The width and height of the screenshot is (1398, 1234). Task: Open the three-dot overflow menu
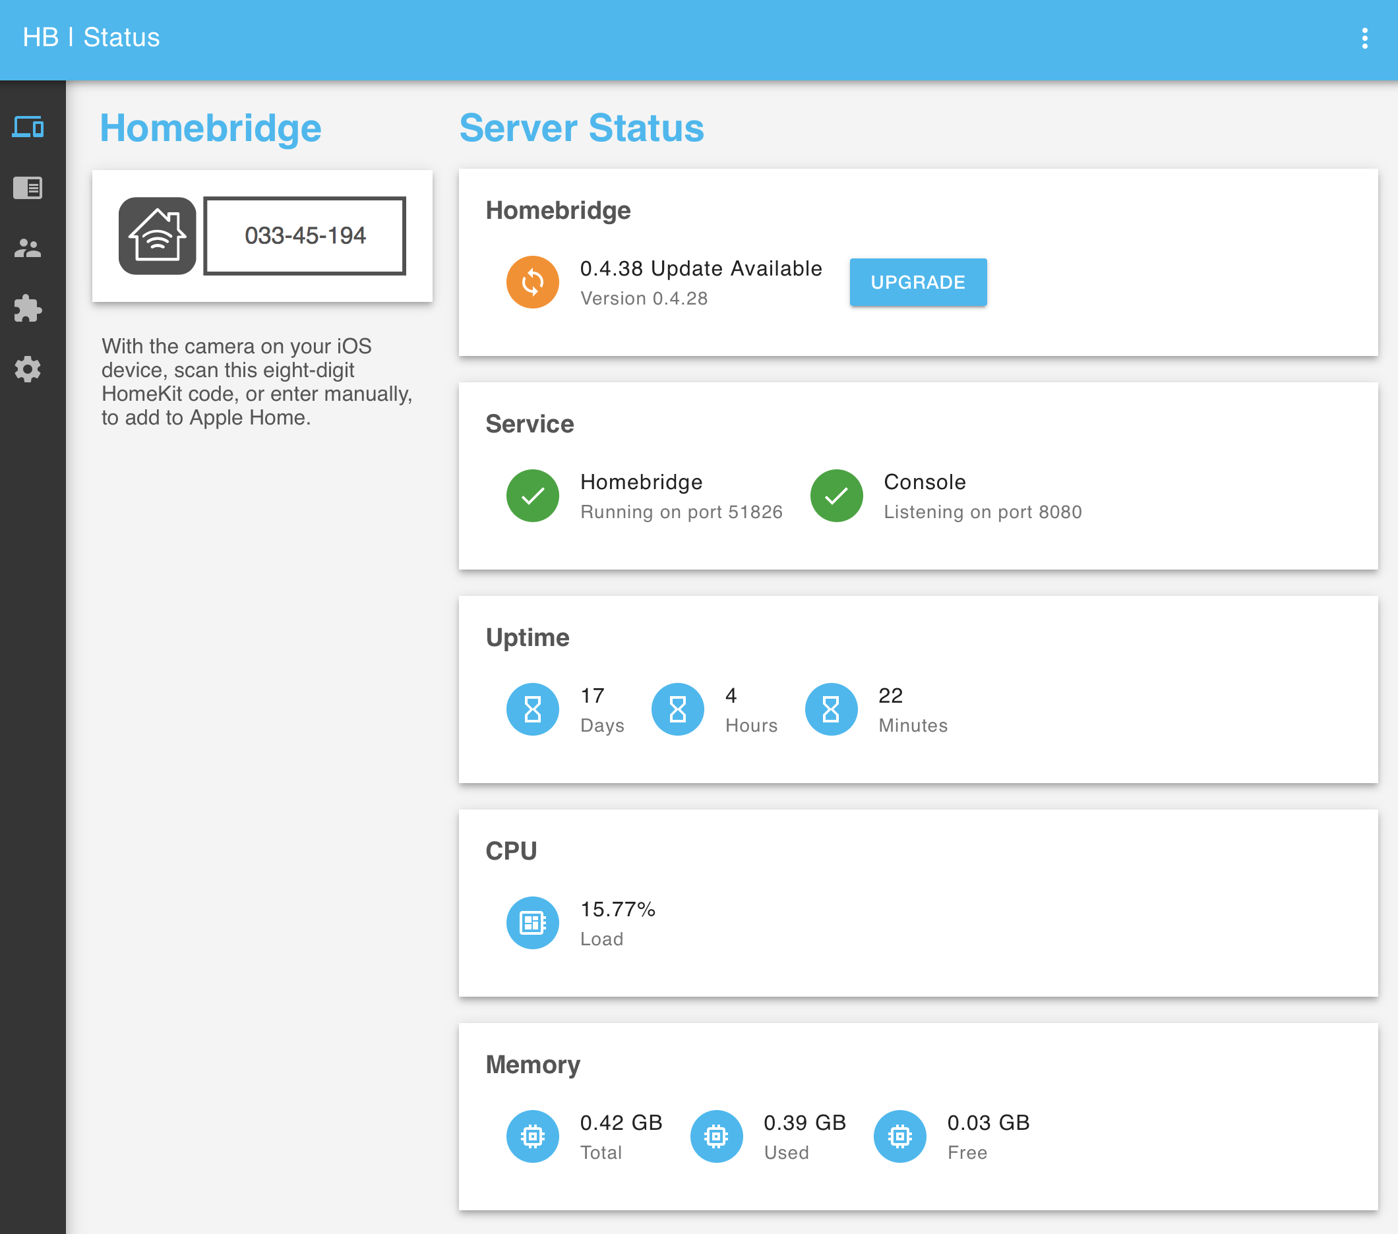coord(1365,38)
